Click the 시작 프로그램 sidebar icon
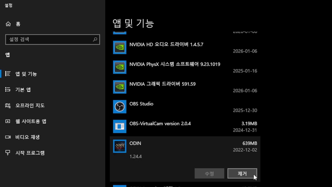Viewport: 332px width, 187px height. 8,153
